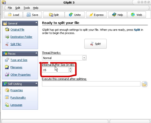This screenshot has height=123, width=151.
Task: Click the execute command text field
Action: 91,84
